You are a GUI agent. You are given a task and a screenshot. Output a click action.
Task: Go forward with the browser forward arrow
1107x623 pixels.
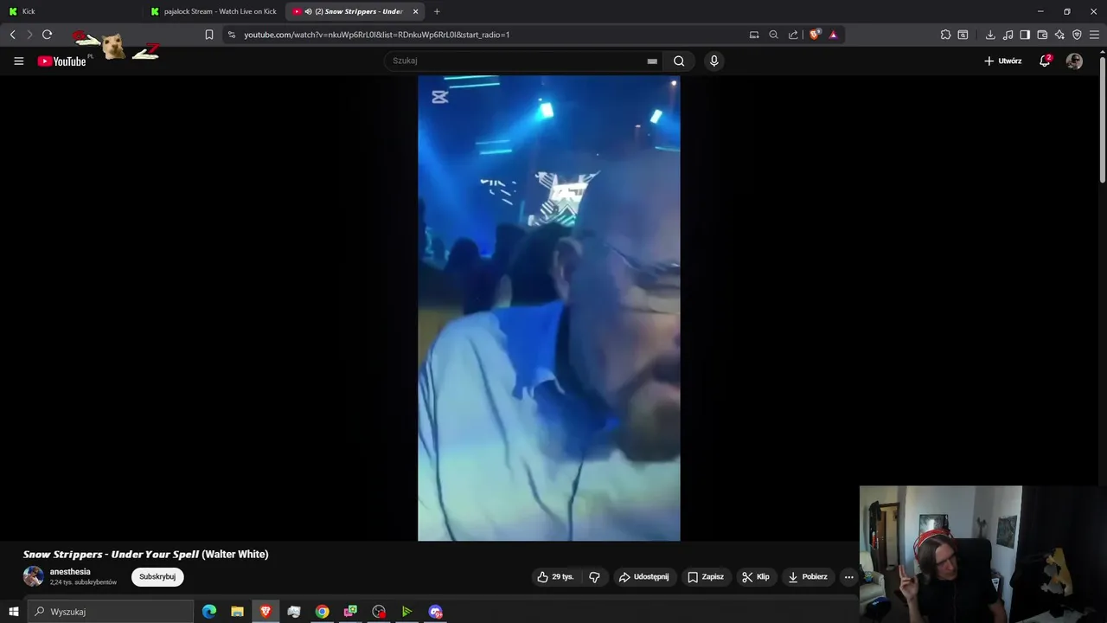point(29,35)
